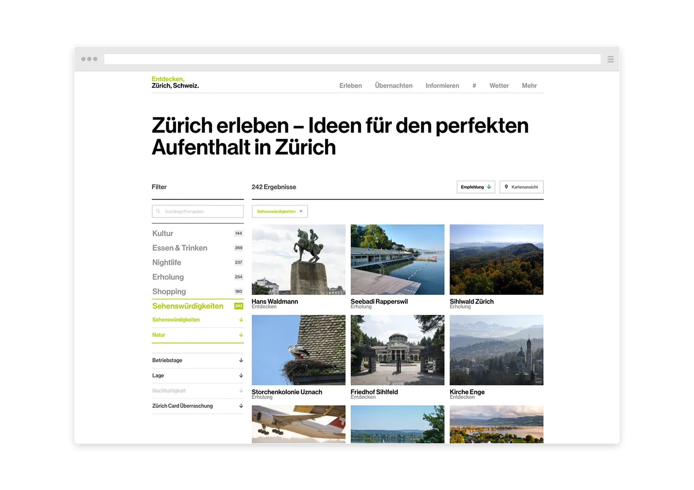Click the search magnifier icon in filter field
This screenshot has height=490, width=694.
pos(158,211)
